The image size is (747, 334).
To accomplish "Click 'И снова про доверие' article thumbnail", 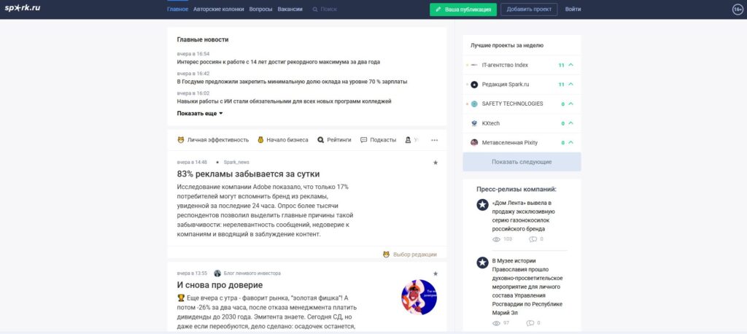I will 419,297.
